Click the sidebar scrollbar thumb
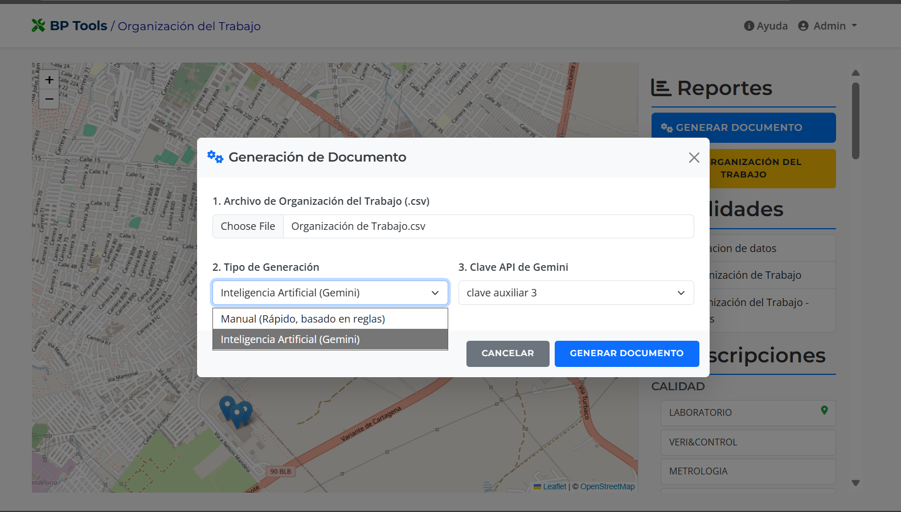This screenshot has height=512, width=901. pos(855,121)
